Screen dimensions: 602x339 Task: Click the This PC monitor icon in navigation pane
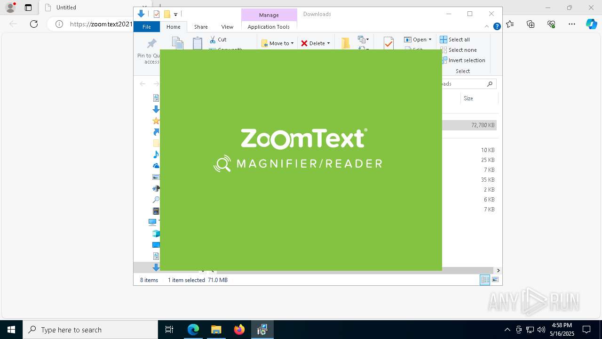(x=153, y=222)
